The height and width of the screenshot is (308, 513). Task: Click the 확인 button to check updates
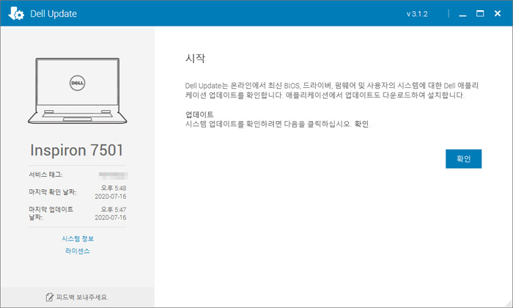(x=463, y=158)
